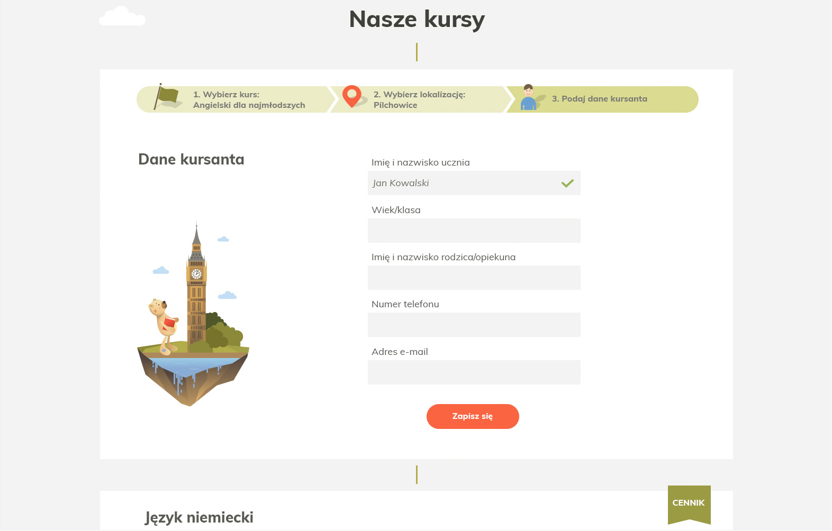Click the orange location pin icon
The image size is (832, 531).
click(x=352, y=96)
